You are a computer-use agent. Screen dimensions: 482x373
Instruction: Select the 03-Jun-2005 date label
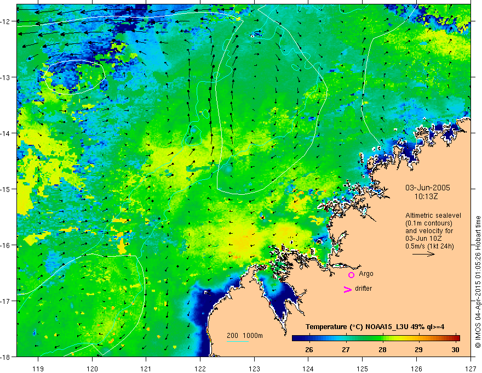coord(427,188)
